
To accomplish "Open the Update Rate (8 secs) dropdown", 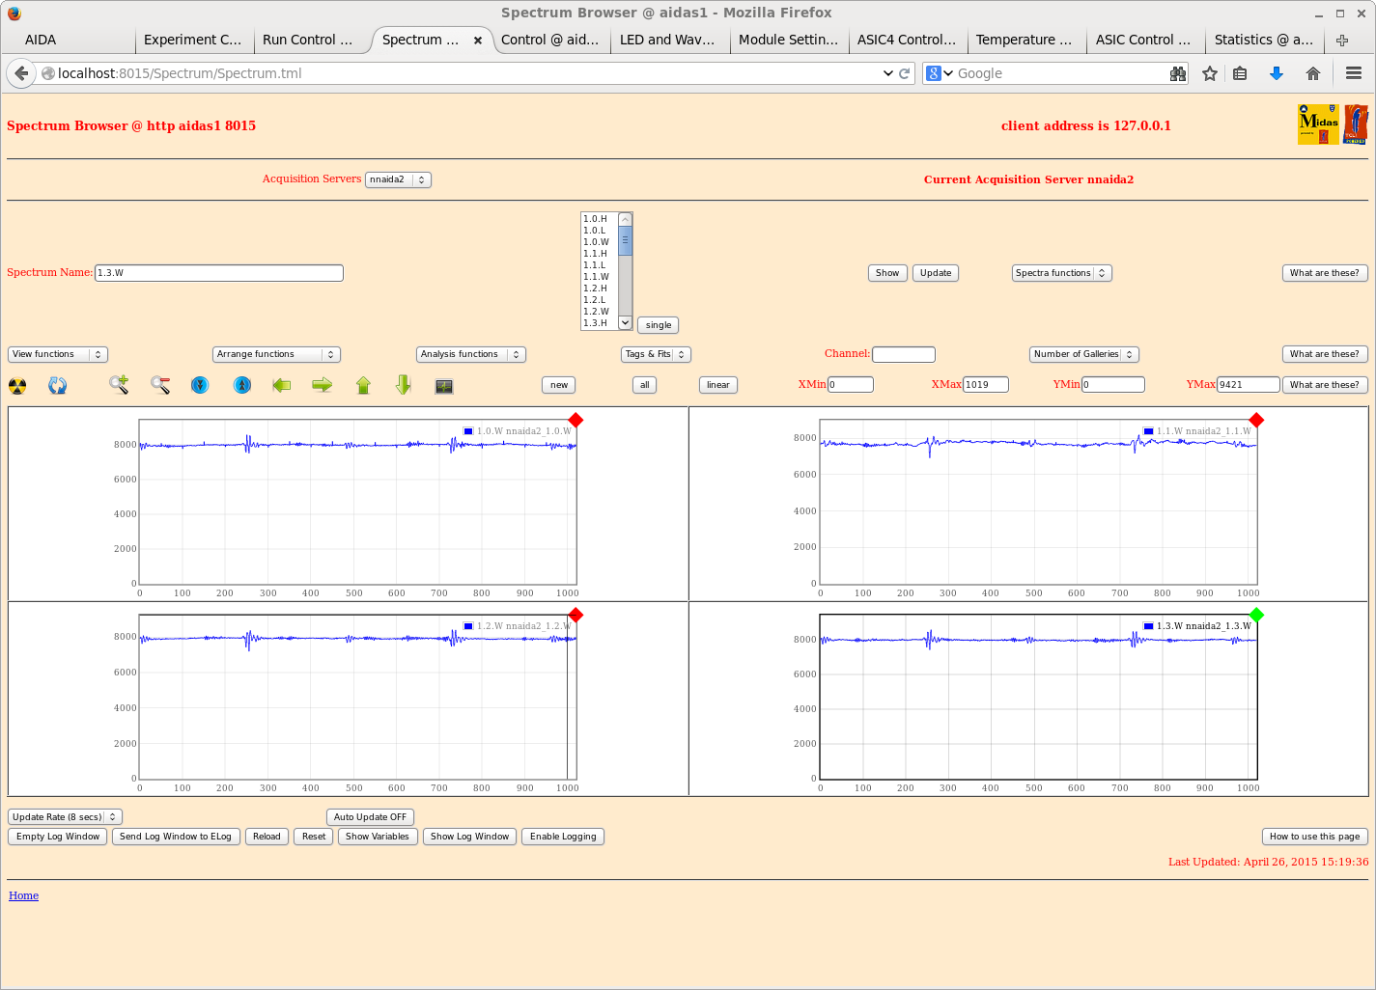I will click(x=65, y=817).
